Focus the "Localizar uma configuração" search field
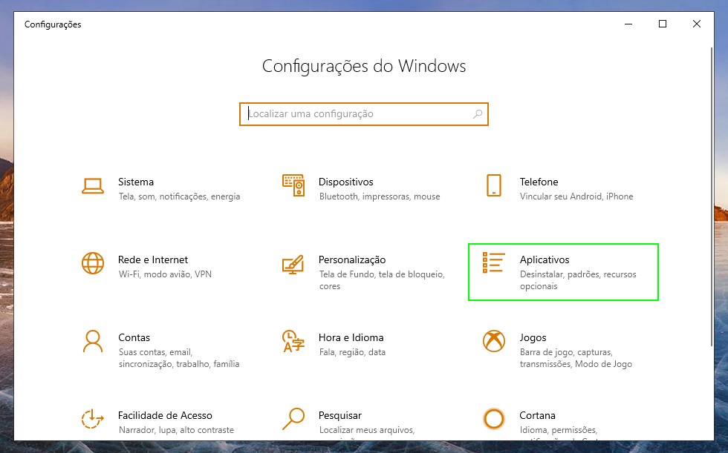Image resolution: width=728 pixels, height=453 pixels. click(363, 114)
